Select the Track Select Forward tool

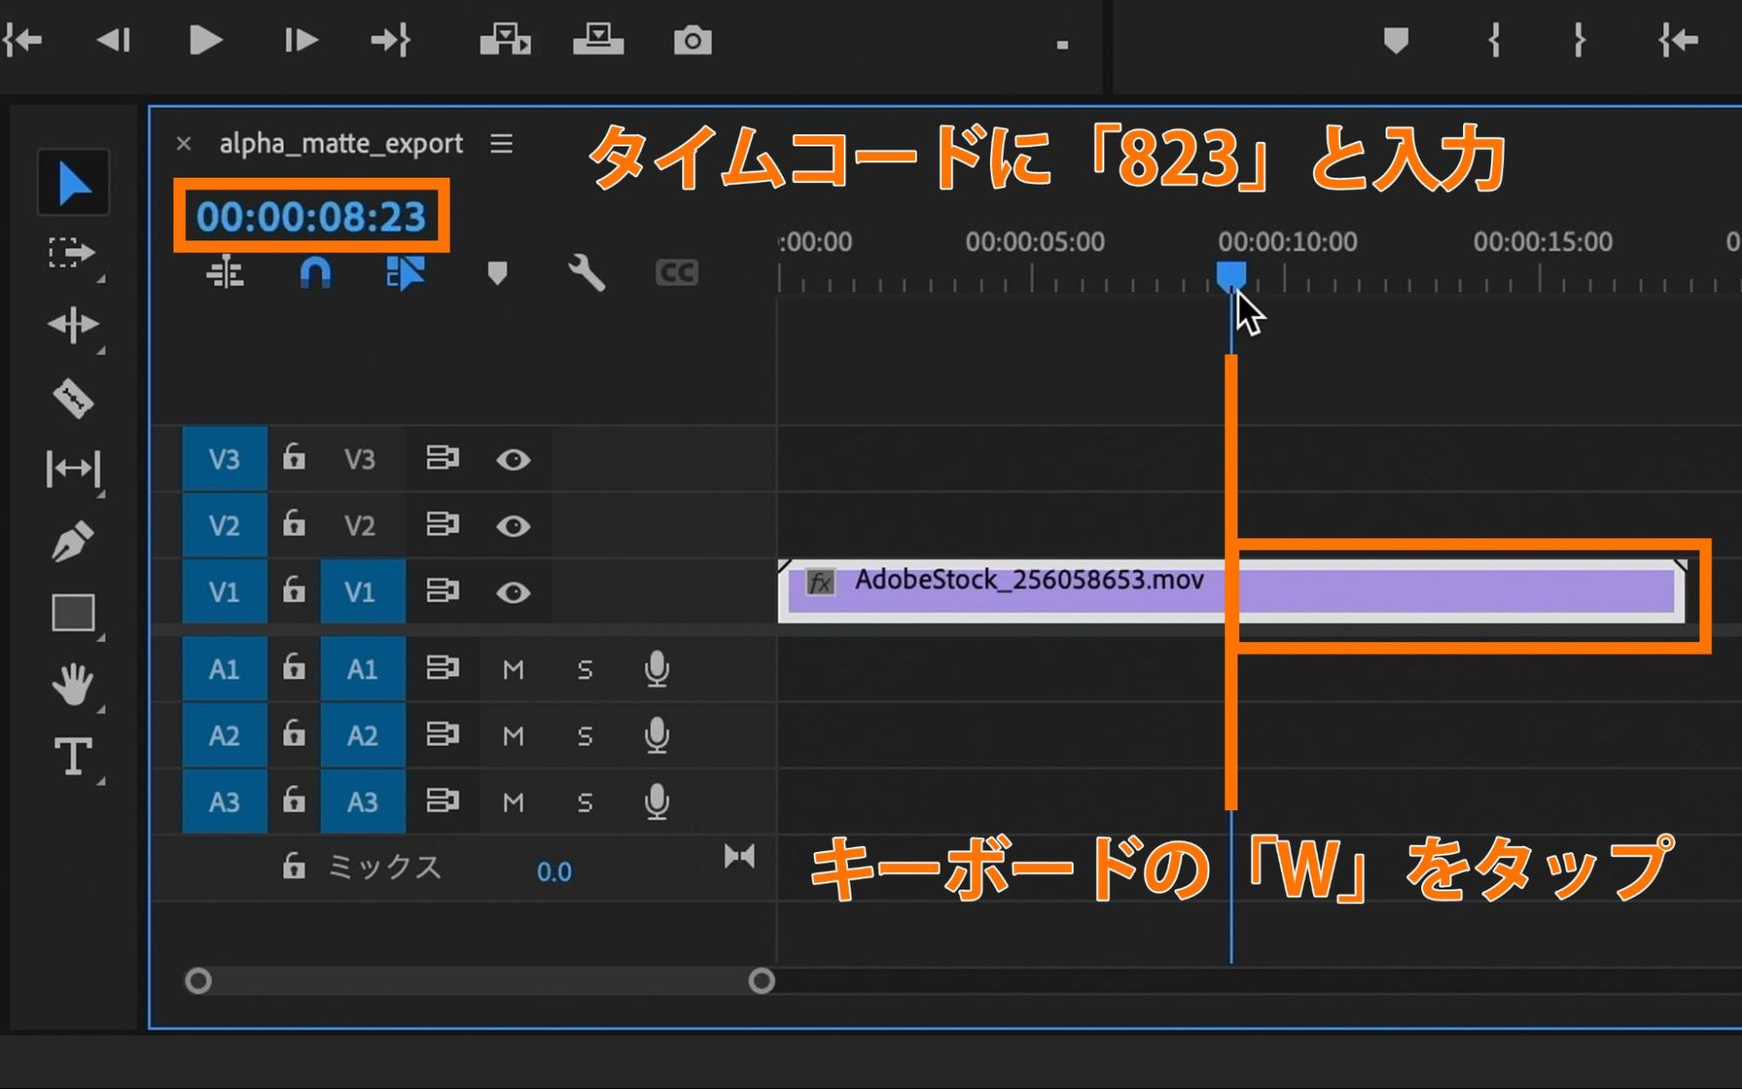pyautogui.click(x=71, y=254)
